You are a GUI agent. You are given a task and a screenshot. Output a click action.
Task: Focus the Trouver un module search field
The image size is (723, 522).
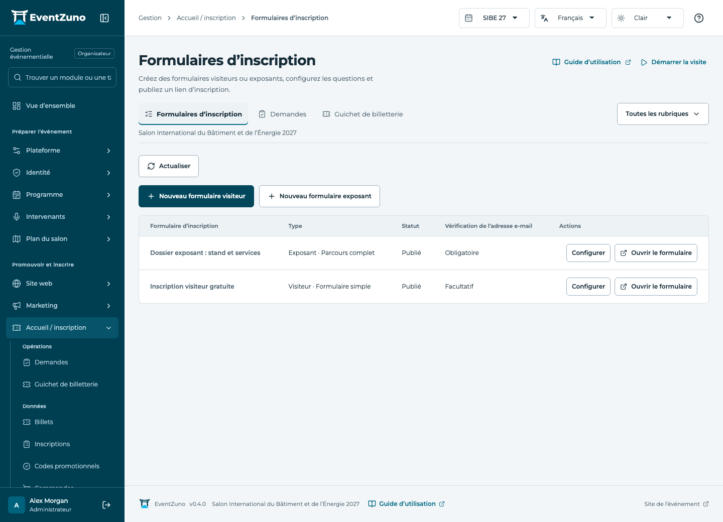[x=62, y=77]
